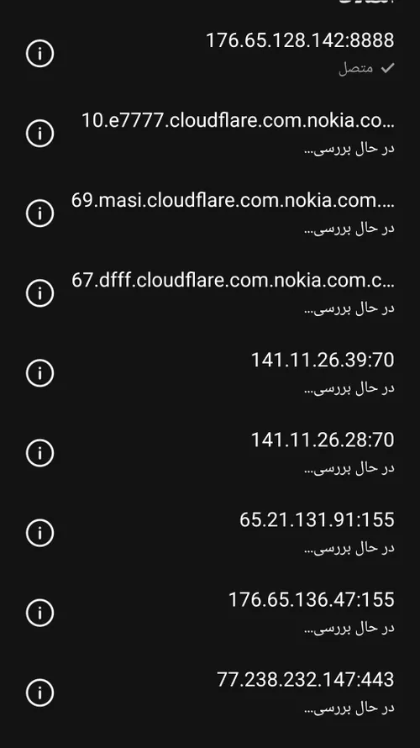Open info for 65.21.131.91:155 proxy
The image size is (420, 748).
(x=39, y=532)
